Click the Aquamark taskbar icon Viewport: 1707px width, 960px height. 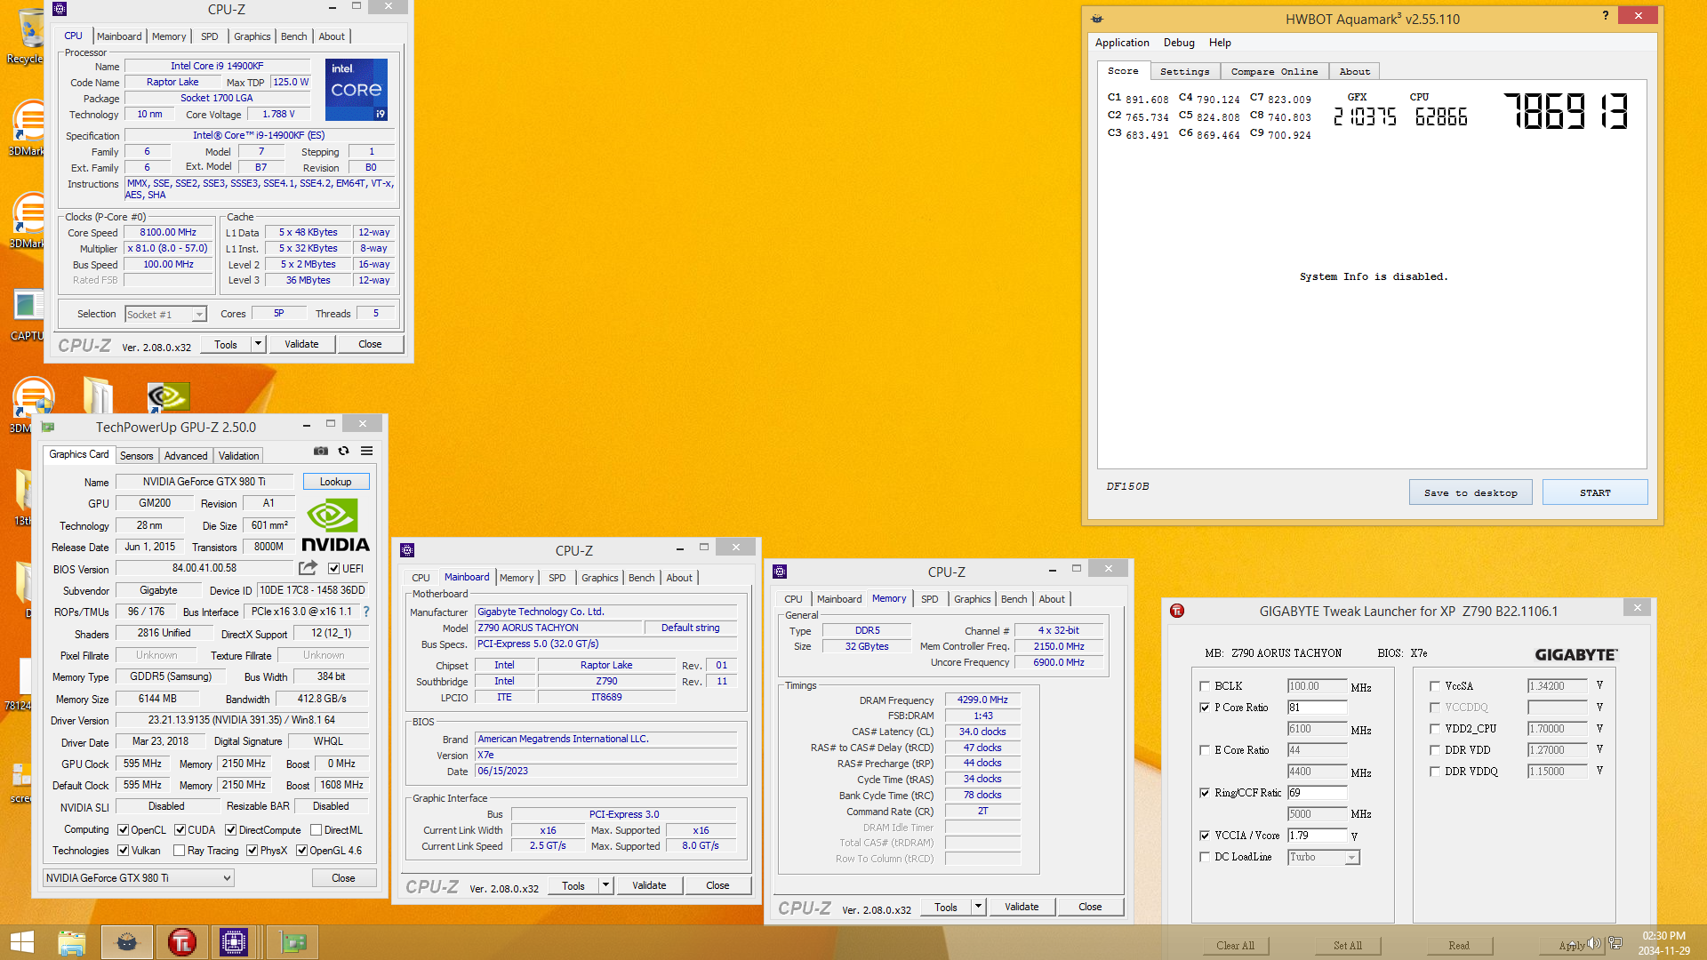pos(126,942)
